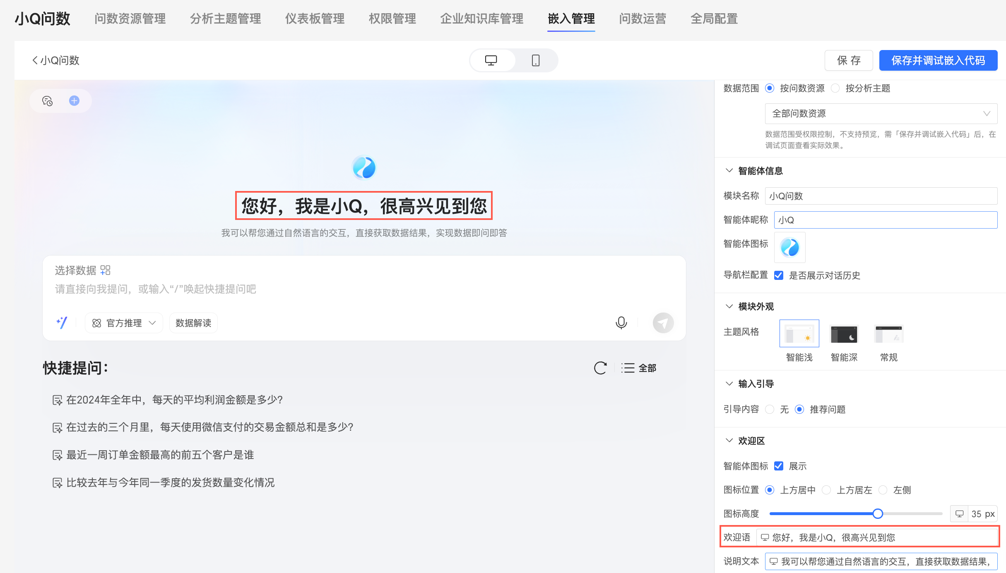The width and height of the screenshot is (1006, 573).
Task: Set icon position to 左侧
Action: [x=883, y=490]
